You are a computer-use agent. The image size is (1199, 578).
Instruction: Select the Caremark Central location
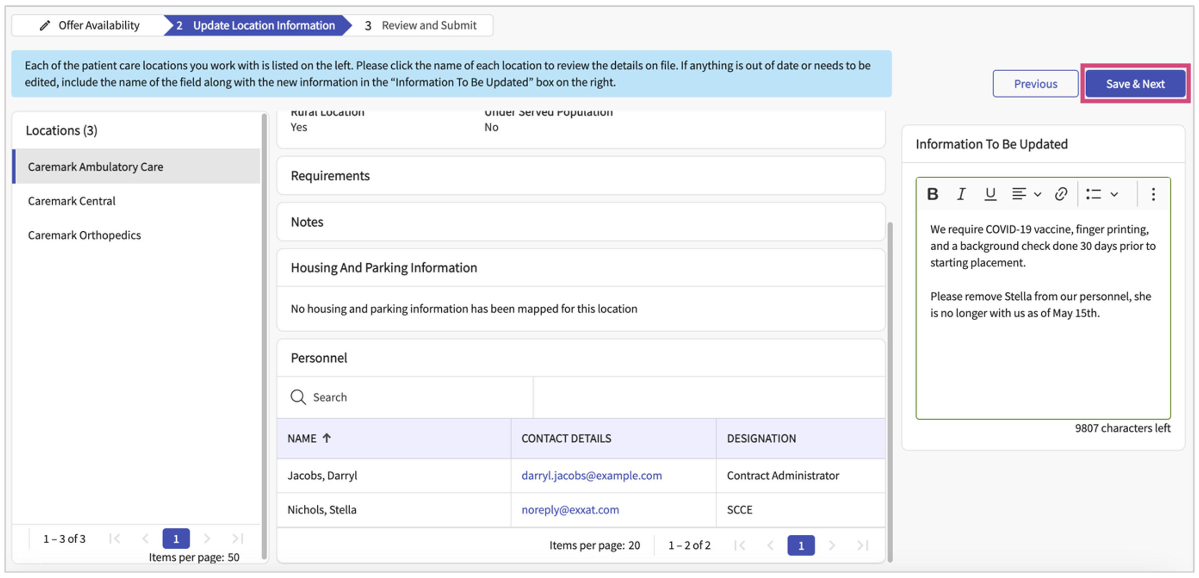pyautogui.click(x=72, y=201)
